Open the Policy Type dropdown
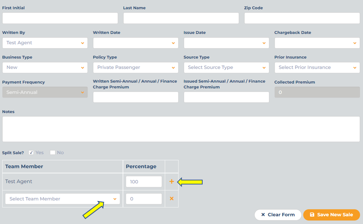 pyautogui.click(x=136, y=68)
